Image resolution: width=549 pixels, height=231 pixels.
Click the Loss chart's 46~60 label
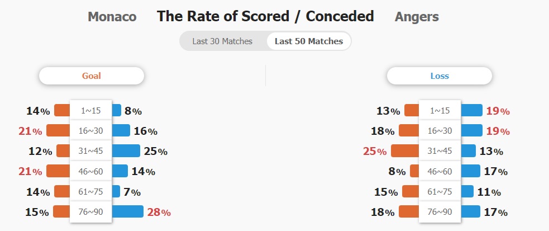[440, 171]
